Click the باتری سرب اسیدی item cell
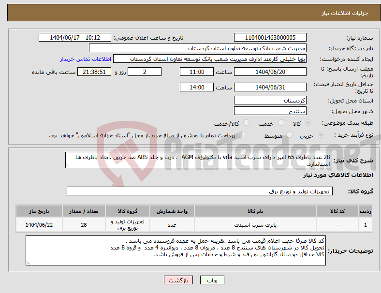381x293 pixels. [x=255, y=225]
